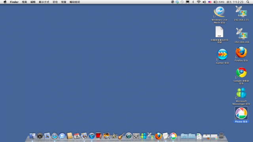Open Spotlight search magnifier in menu bar

point(248,2)
